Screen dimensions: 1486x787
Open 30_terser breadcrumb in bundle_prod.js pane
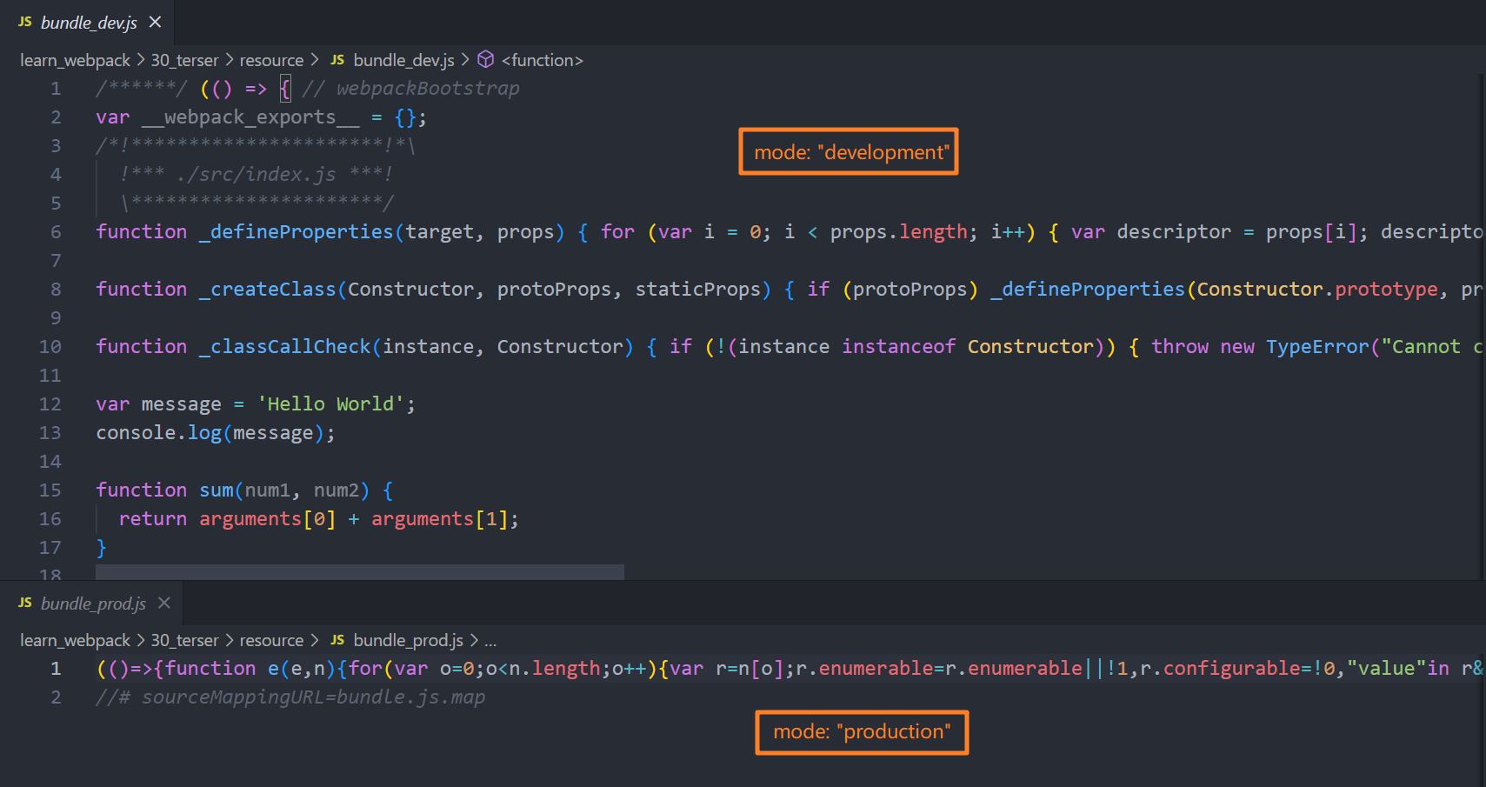[184, 640]
